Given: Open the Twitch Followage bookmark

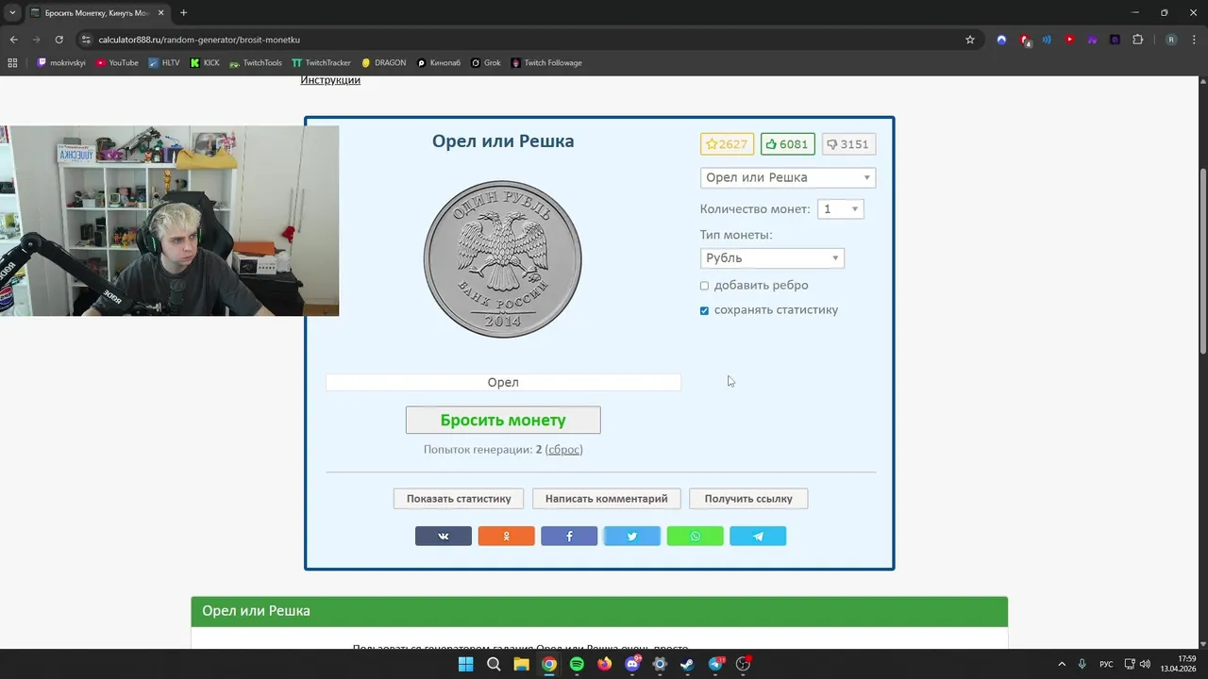Looking at the screenshot, I should [x=546, y=63].
